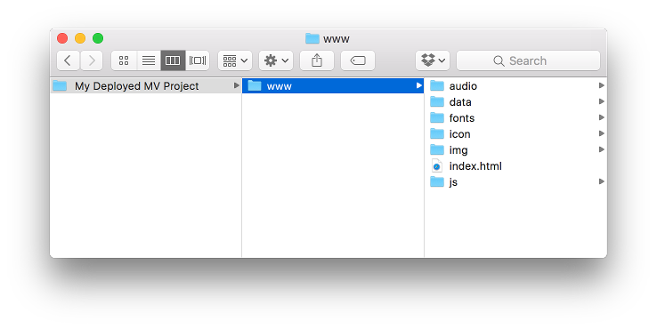Switch to list view mode
This screenshot has height=329, width=657.
tap(149, 60)
